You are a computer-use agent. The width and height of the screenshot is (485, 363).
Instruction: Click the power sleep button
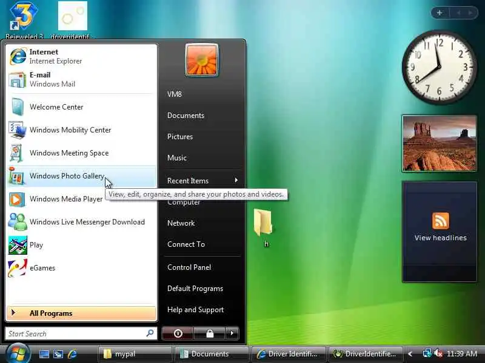[178, 333]
